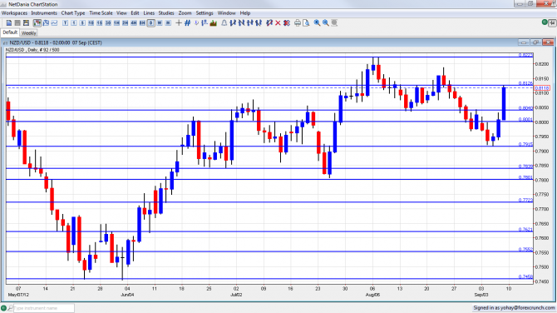Click the red X delete line icon
This screenshot has width=557, height=313.
pos(278,22)
